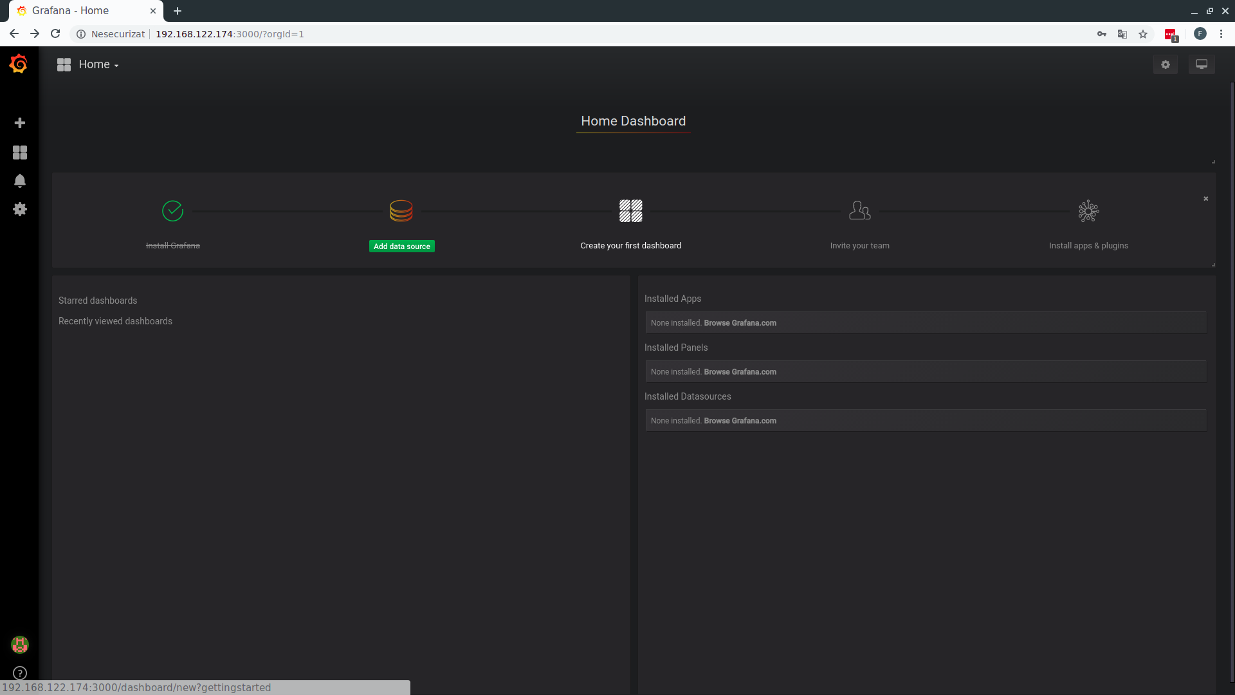Click the Installed Panels heading
Image resolution: width=1235 pixels, height=695 pixels.
tap(676, 347)
